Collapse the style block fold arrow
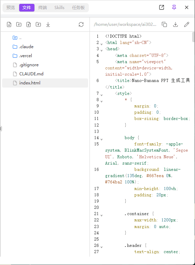Image resolution: width=195 pixels, height=265 pixels. pos(101,95)
